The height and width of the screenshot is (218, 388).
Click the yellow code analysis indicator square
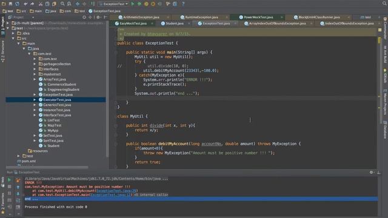(x=380, y=30)
